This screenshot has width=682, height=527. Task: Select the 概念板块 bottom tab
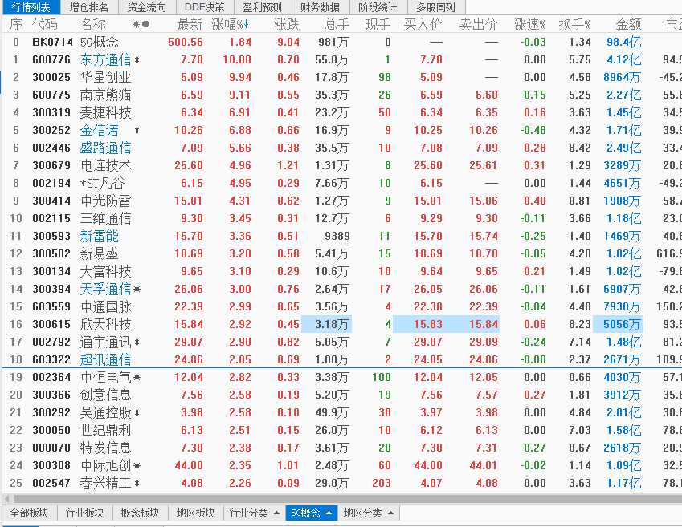coord(140,513)
